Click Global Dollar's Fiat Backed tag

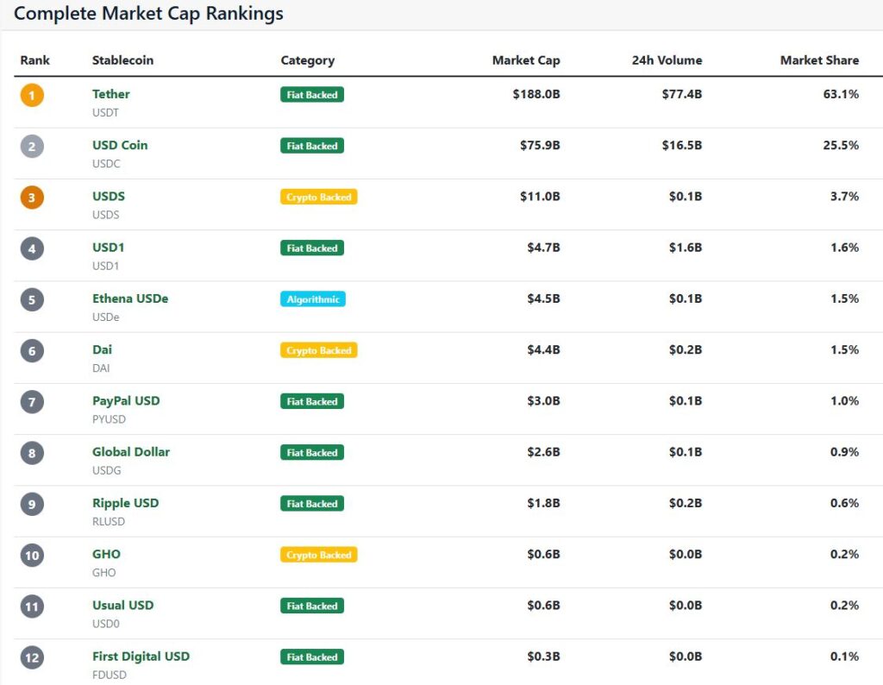[x=312, y=452]
